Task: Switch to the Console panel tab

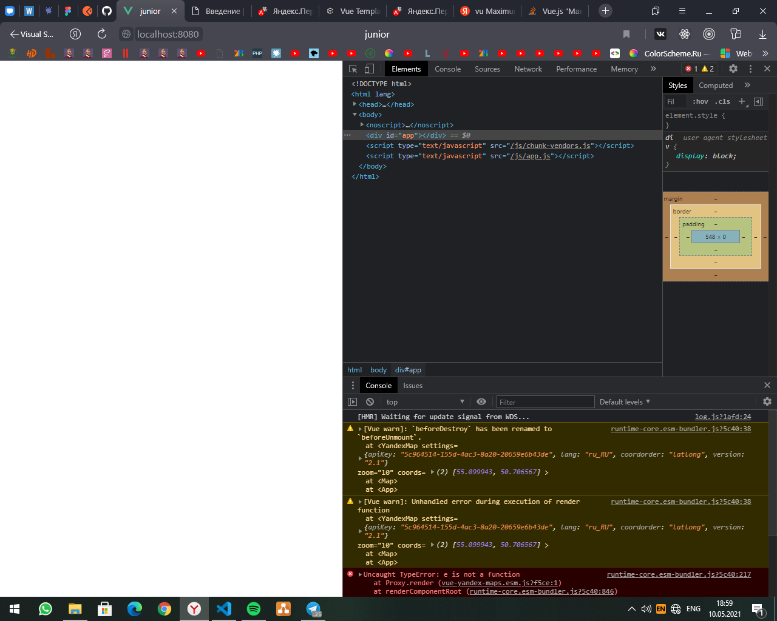Action: 448,69
